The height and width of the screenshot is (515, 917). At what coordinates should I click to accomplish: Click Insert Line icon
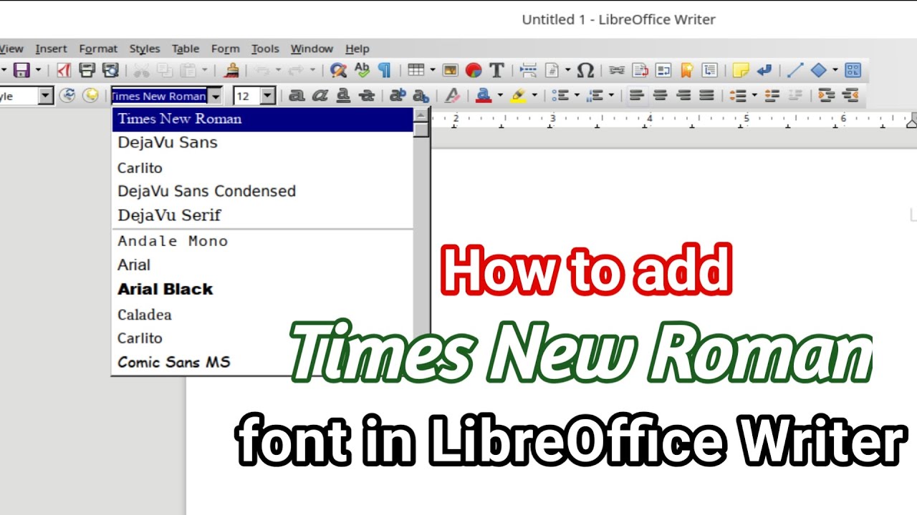(x=795, y=70)
